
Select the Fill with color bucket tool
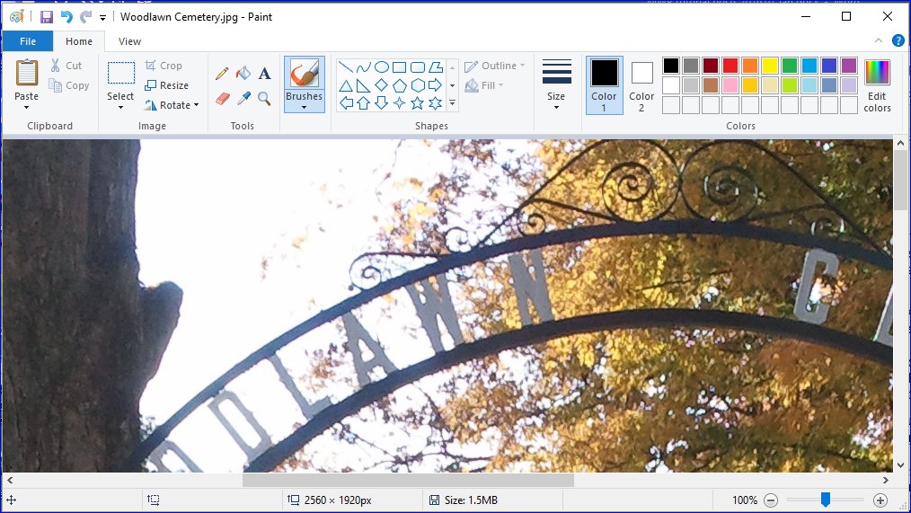point(243,73)
